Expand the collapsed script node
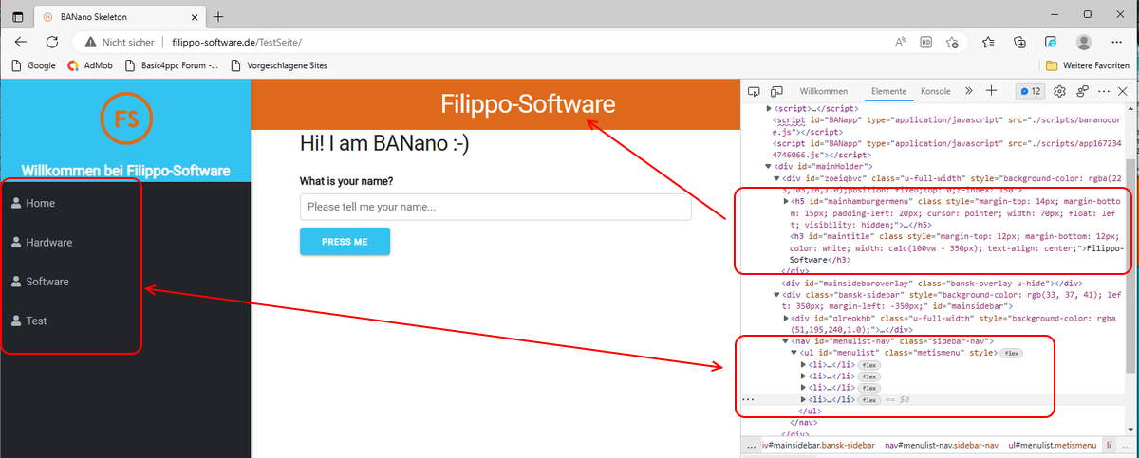 coord(770,110)
